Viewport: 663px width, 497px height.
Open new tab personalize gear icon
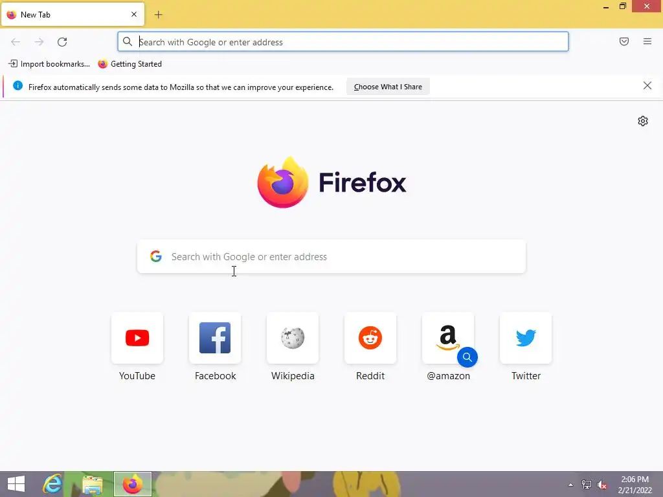[643, 121]
